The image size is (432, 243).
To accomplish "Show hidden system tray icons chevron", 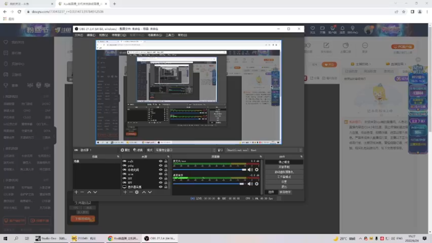I will (360, 239).
